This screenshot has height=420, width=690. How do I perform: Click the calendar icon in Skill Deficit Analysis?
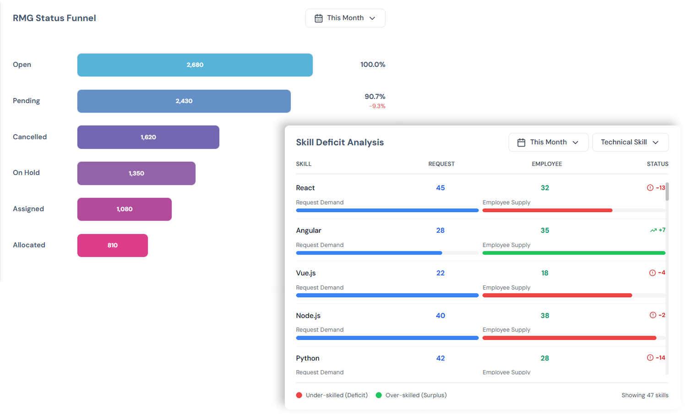(521, 142)
